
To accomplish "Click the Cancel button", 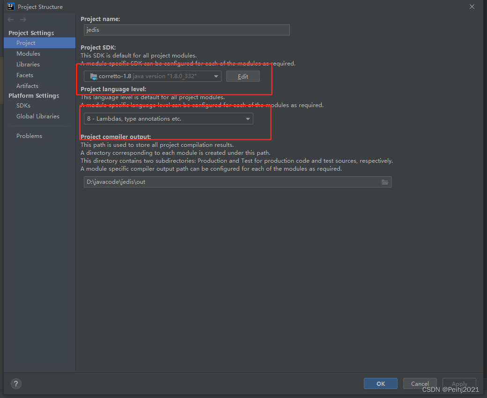I will point(420,384).
